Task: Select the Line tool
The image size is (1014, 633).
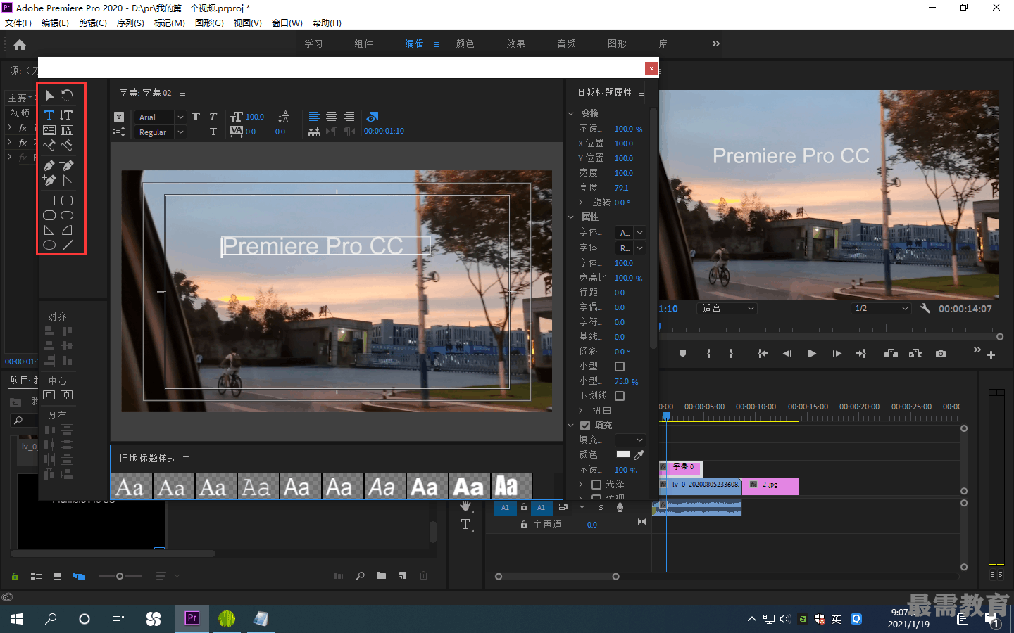Action: pyautogui.click(x=67, y=245)
